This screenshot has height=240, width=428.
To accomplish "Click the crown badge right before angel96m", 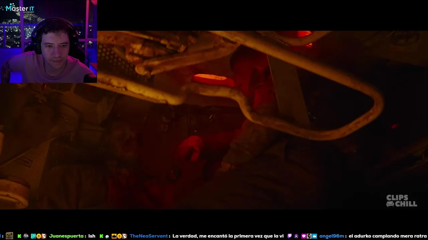I will pyautogui.click(x=314, y=236).
